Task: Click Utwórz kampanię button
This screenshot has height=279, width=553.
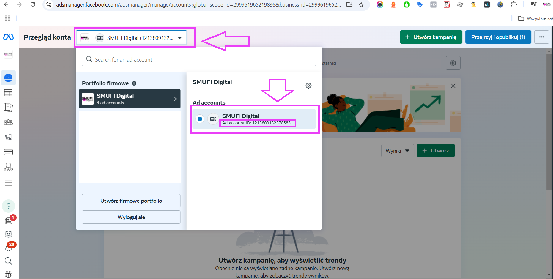Action: tap(431, 37)
